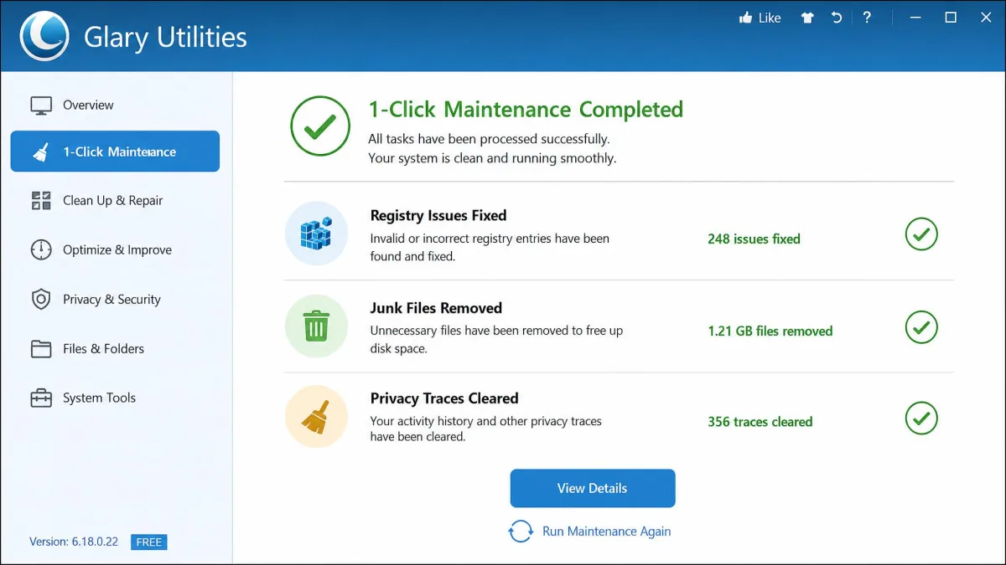This screenshot has height=565, width=1006.
Task: Go to Clean Up & Repair
Action: 115,200
